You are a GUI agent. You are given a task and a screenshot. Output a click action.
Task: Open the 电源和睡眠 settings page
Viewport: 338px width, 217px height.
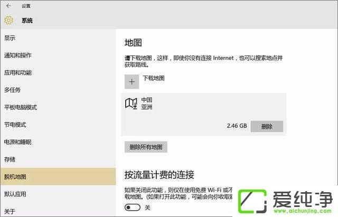pyautogui.click(x=58, y=142)
